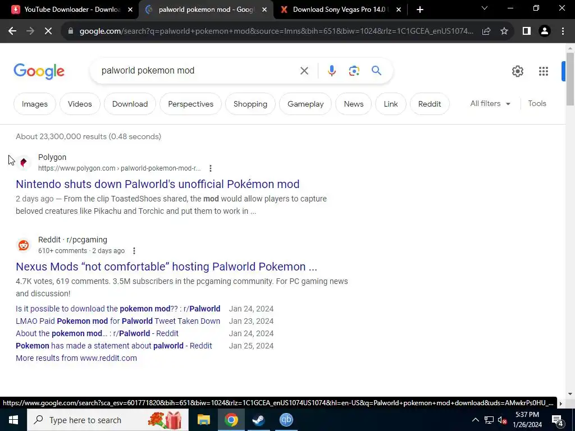Click the Chrome icon in the taskbar
The image size is (575, 431).
tap(231, 420)
